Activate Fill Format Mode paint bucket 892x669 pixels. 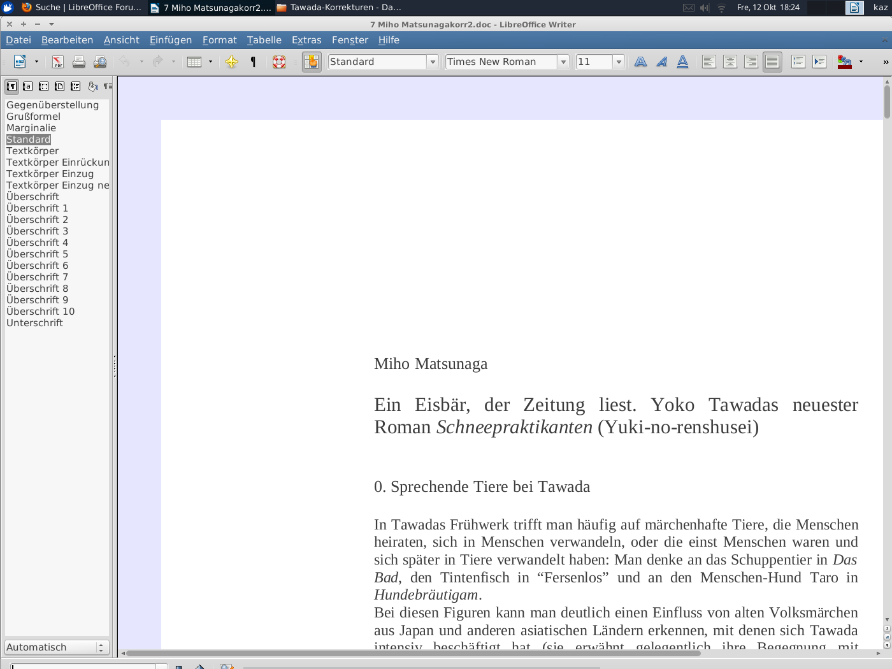pos(93,86)
